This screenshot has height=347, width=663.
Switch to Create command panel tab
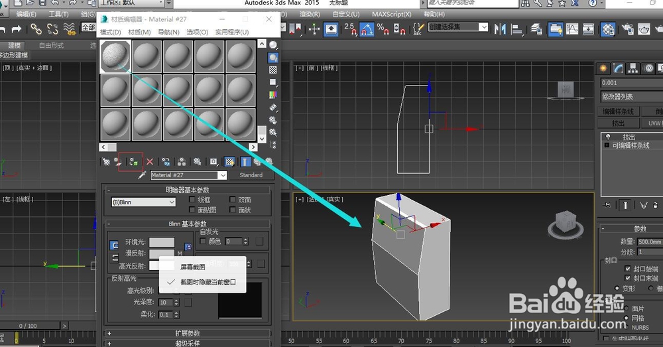pyautogui.click(x=603, y=68)
